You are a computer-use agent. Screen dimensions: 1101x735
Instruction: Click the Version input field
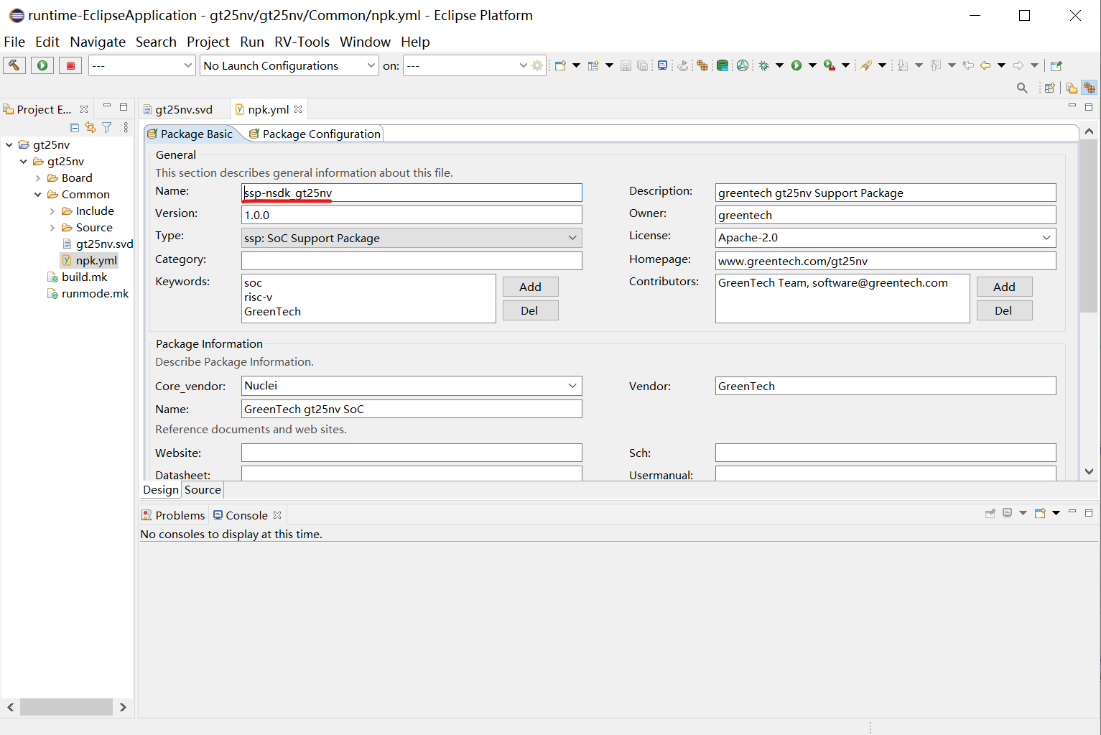(x=412, y=215)
